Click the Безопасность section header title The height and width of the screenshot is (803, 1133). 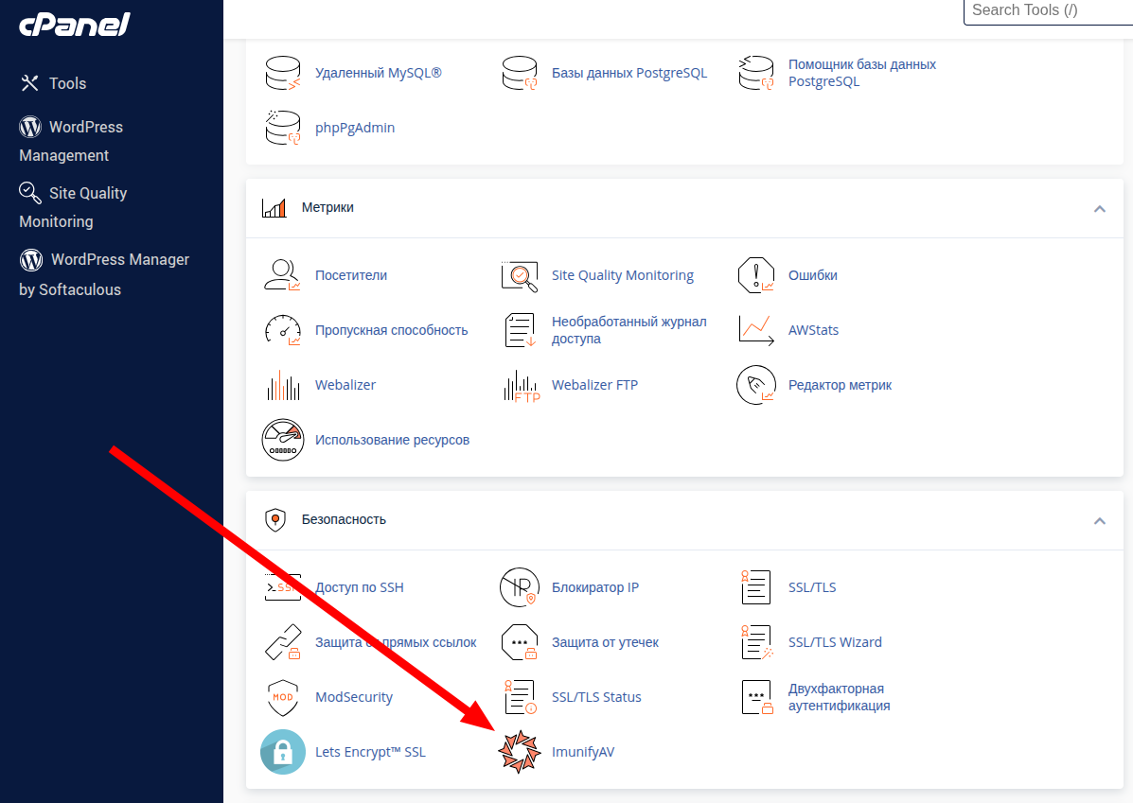pos(344,519)
